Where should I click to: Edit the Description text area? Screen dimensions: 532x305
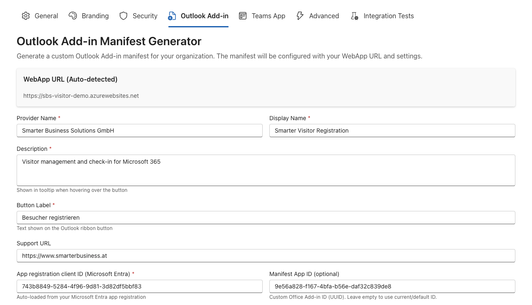(x=266, y=170)
